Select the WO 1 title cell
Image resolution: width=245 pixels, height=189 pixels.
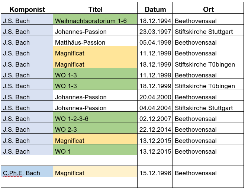[x=95, y=150]
